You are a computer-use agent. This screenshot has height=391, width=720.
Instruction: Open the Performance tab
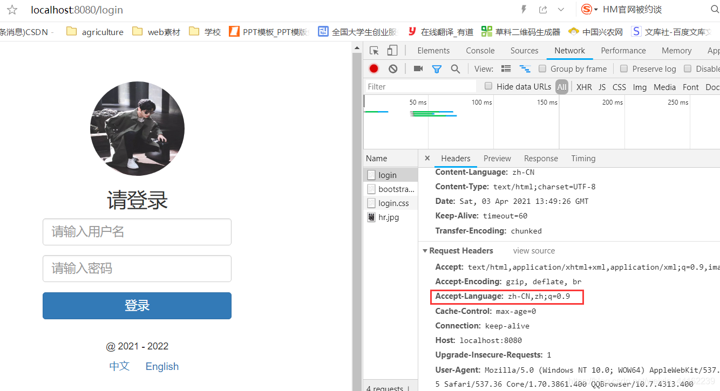pos(623,51)
